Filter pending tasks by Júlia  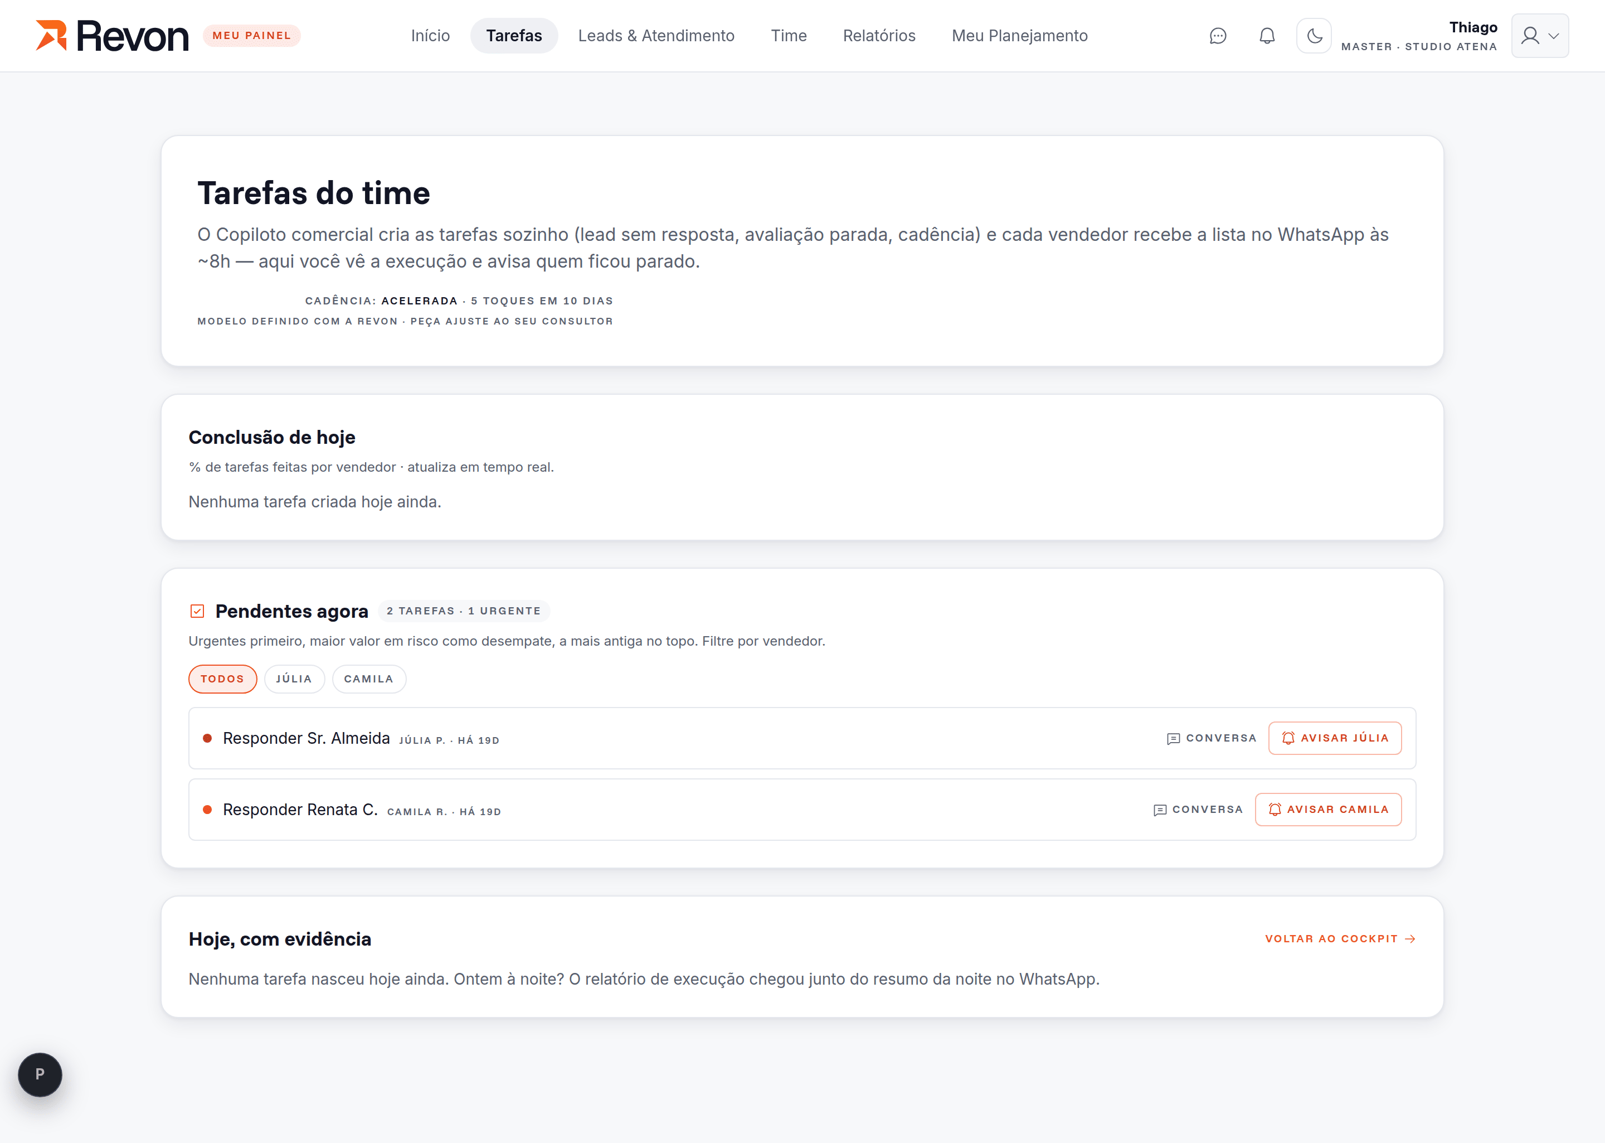pyautogui.click(x=294, y=679)
